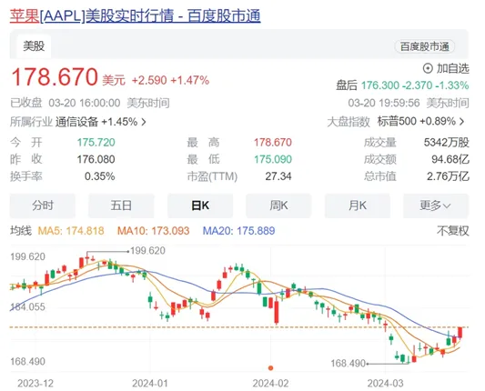Open the 更多 dropdown

pos(436,206)
